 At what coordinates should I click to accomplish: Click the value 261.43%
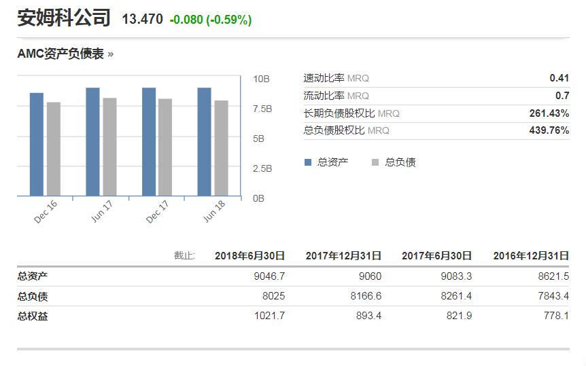[x=549, y=113]
